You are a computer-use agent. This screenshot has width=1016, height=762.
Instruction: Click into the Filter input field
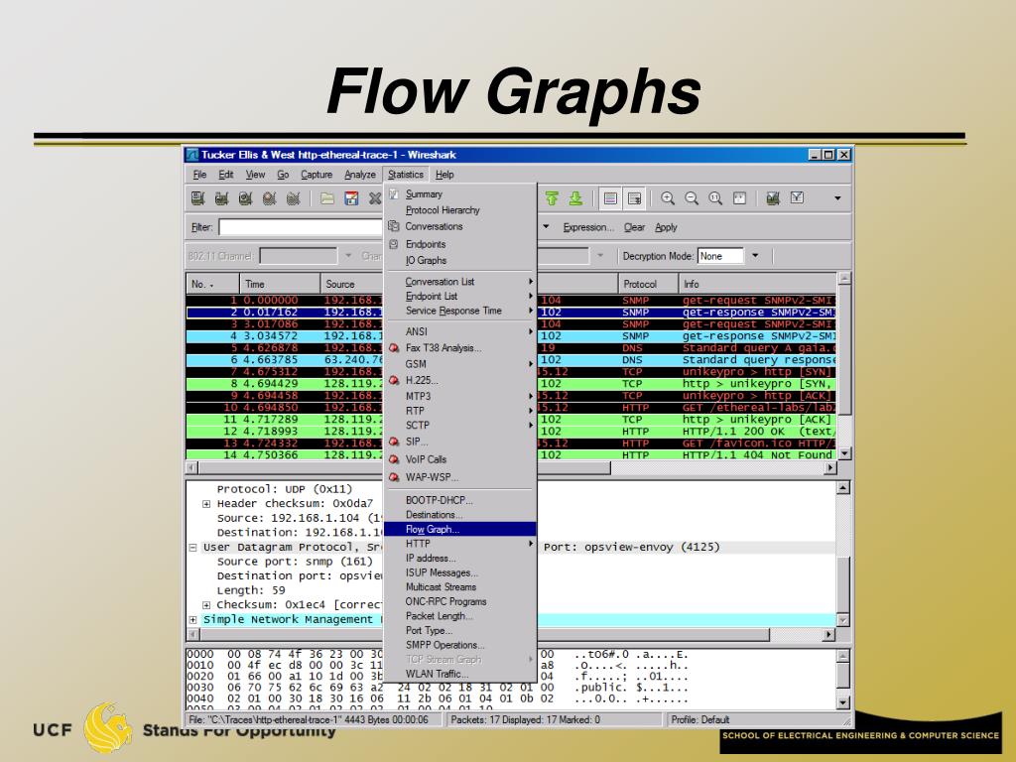click(301, 227)
